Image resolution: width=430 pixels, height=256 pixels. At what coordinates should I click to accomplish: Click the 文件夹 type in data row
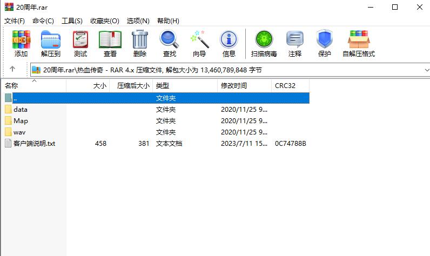tap(166, 109)
